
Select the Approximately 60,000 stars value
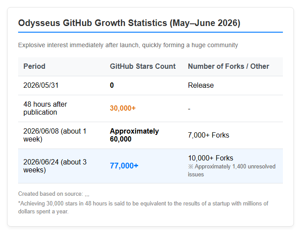click(x=134, y=135)
